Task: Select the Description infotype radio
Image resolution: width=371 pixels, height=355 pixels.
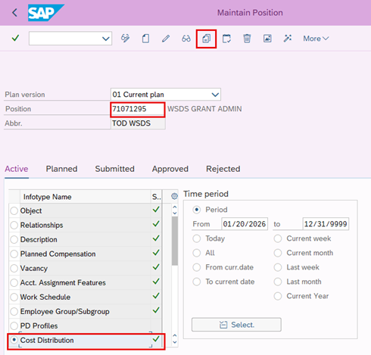Action: point(14,239)
